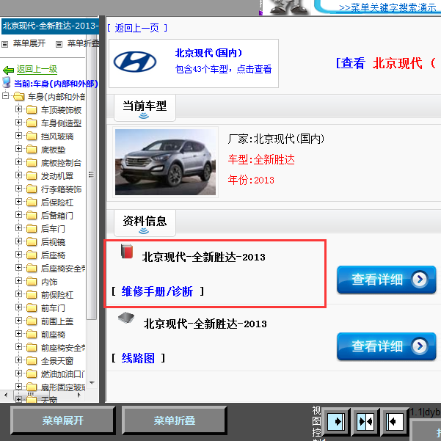Viewport: 441px width, 441px height.
Task: Click the 返回上一页 link
Action: 137,28
